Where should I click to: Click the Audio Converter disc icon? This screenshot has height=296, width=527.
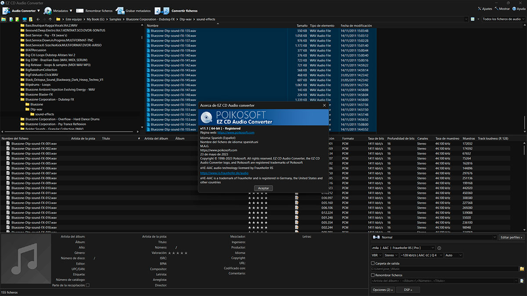6,11
